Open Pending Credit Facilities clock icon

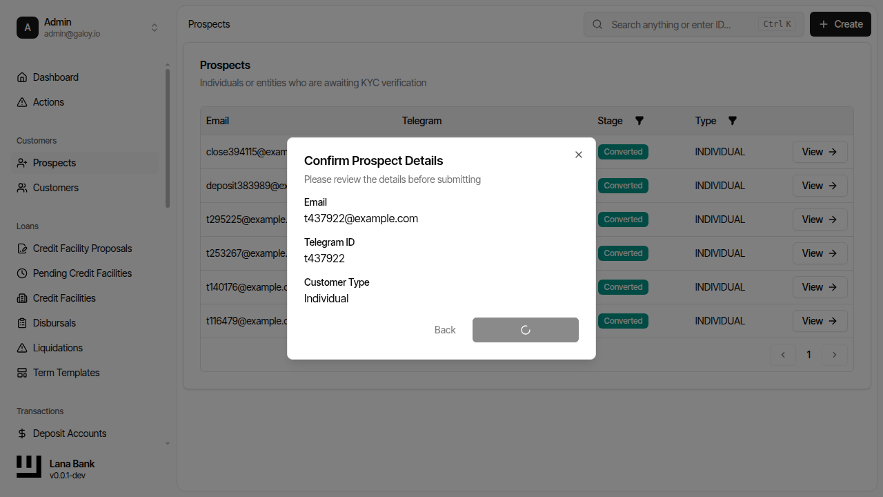(x=23, y=273)
